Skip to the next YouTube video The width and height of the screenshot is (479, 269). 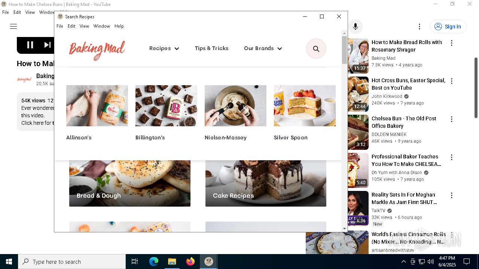pyautogui.click(x=47, y=45)
